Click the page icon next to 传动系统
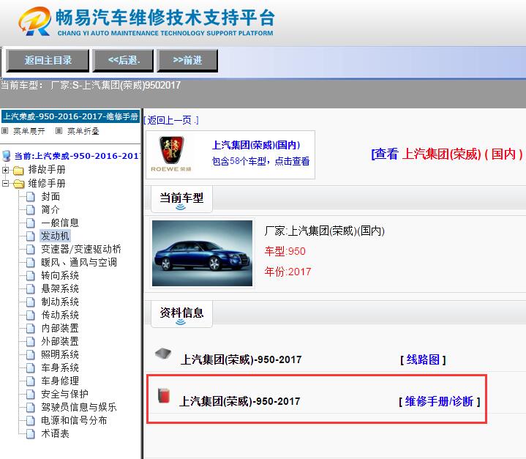Viewport: 526px width, 459px height. point(31,316)
